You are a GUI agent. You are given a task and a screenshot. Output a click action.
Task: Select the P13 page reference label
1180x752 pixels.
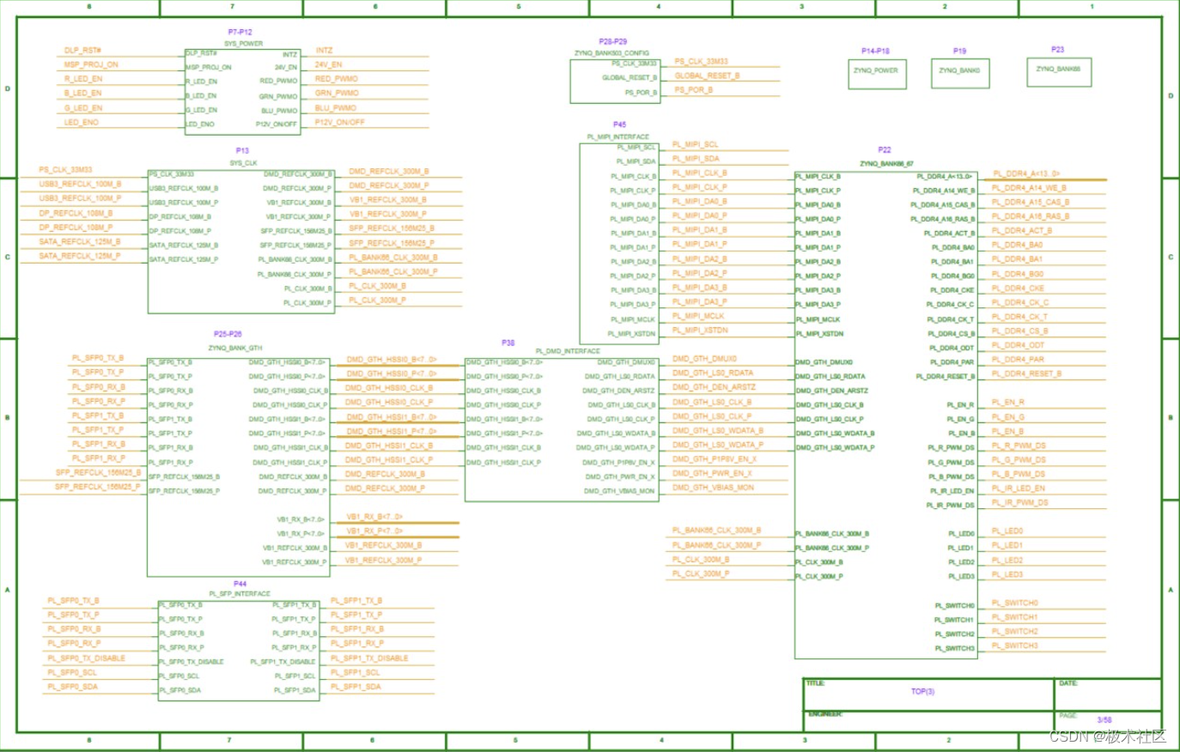coord(242,150)
